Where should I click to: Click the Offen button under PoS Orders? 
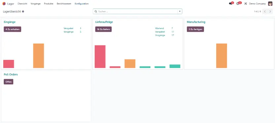9,82
